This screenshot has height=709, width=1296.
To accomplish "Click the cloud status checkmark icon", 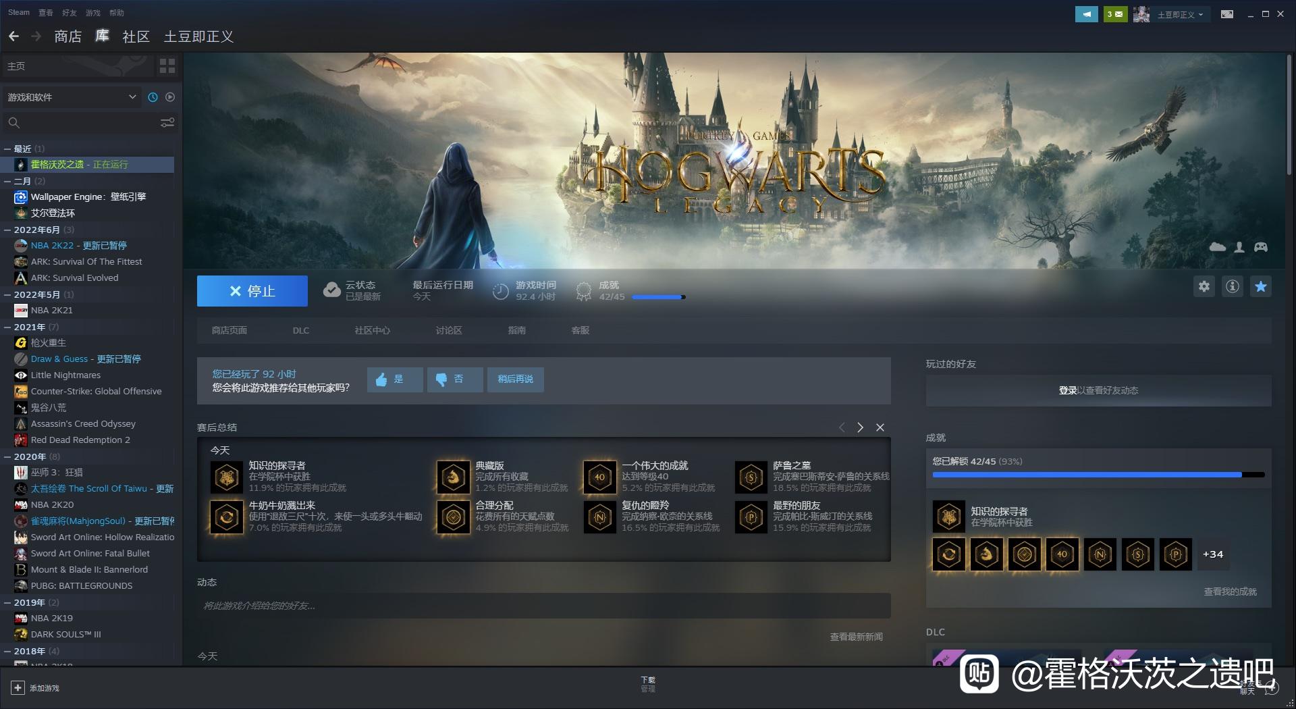I will (331, 290).
